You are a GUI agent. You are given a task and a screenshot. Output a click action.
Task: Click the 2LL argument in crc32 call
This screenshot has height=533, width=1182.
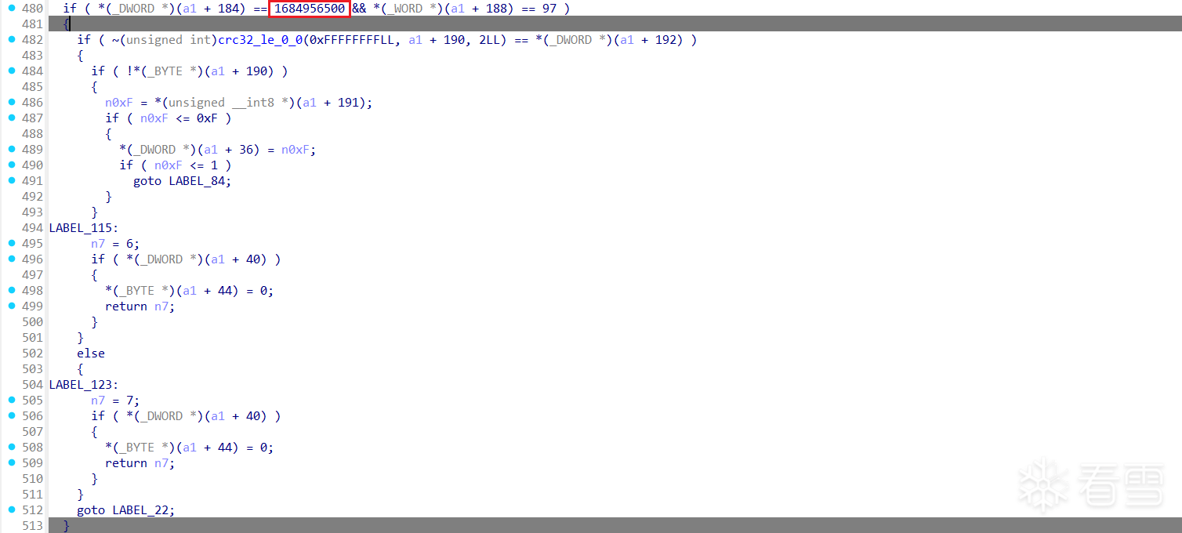click(x=489, y=40)
